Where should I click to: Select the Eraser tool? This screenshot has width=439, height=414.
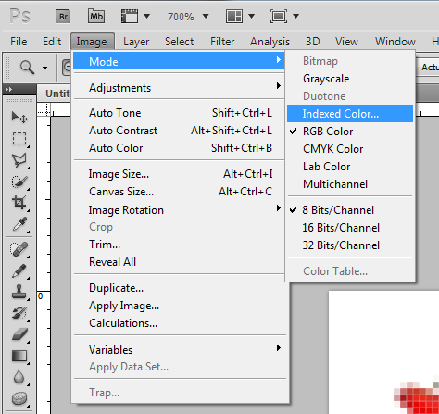(19, 334)
